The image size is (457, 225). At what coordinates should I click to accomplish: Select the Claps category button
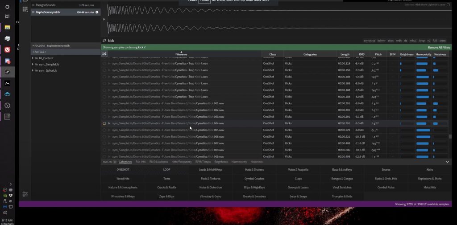click(x=298, y=178)
